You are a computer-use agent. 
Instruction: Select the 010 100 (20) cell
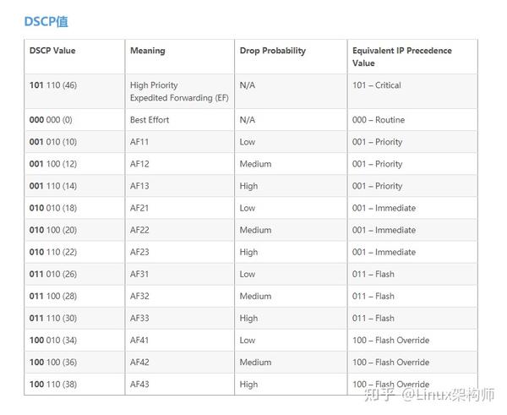(52, 230)
